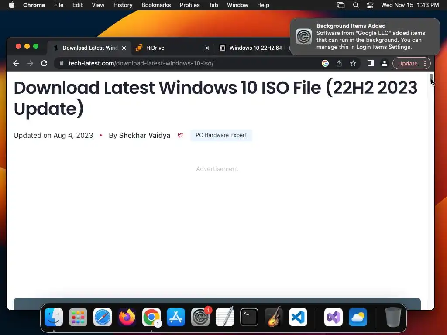Click the Update button in Chrome

coord(408,63)
